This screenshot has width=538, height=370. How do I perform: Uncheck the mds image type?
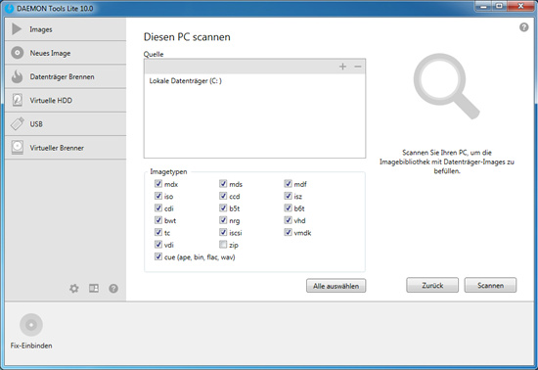pyautogui.click(x=223, y=184)
